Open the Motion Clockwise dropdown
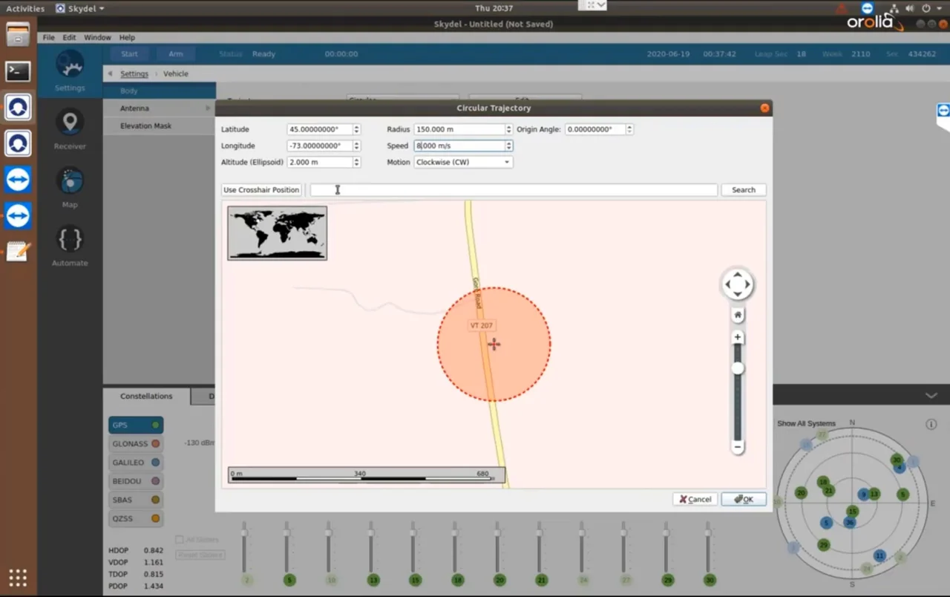950x597 pixels. (x=463, y=162)
